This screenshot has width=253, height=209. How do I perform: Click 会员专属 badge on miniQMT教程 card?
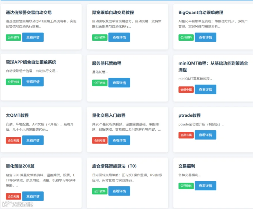(186, 90)
